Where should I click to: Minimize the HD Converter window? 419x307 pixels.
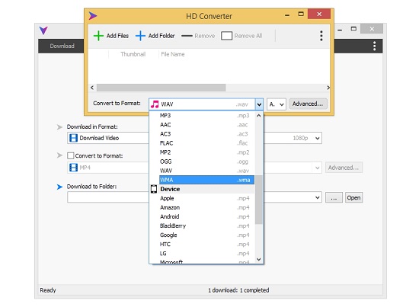tap(287, 15)
